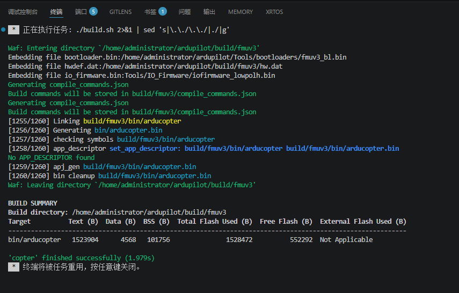The image size is (459, 293).
Task: Click the './build.sh 2>&1 | sed' command text
Action: [x=152, y=30]
